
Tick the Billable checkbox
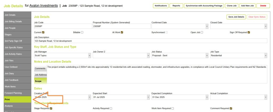click(82, 32)
